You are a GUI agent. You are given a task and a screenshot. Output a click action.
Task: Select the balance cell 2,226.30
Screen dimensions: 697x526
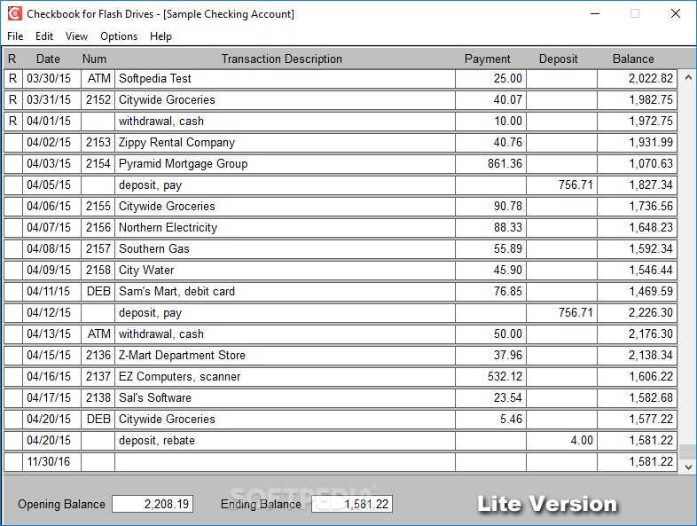(637, 313)
